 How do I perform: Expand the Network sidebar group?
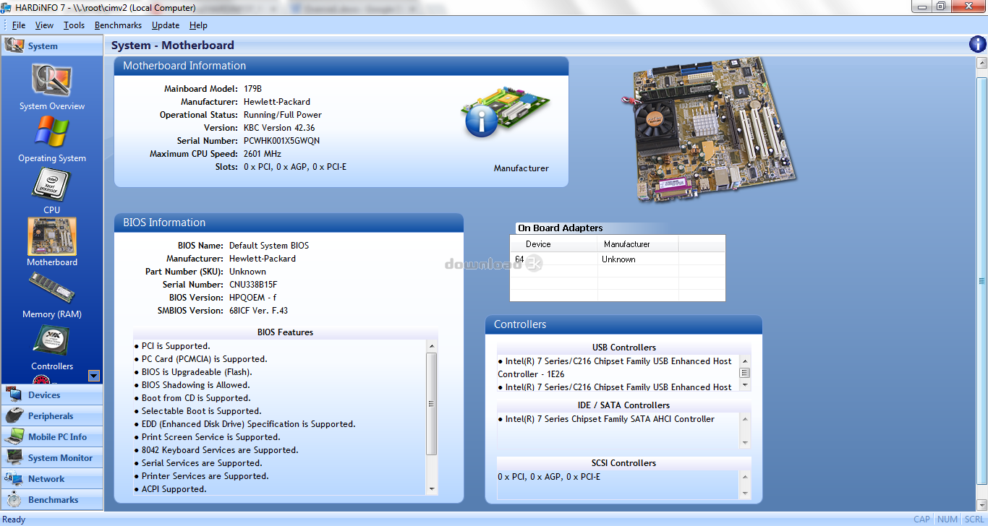point(52,479)
